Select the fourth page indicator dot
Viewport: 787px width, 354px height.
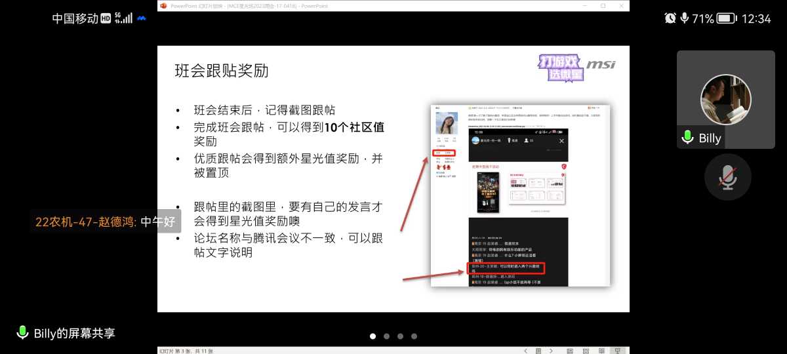[x=414, y=336]
